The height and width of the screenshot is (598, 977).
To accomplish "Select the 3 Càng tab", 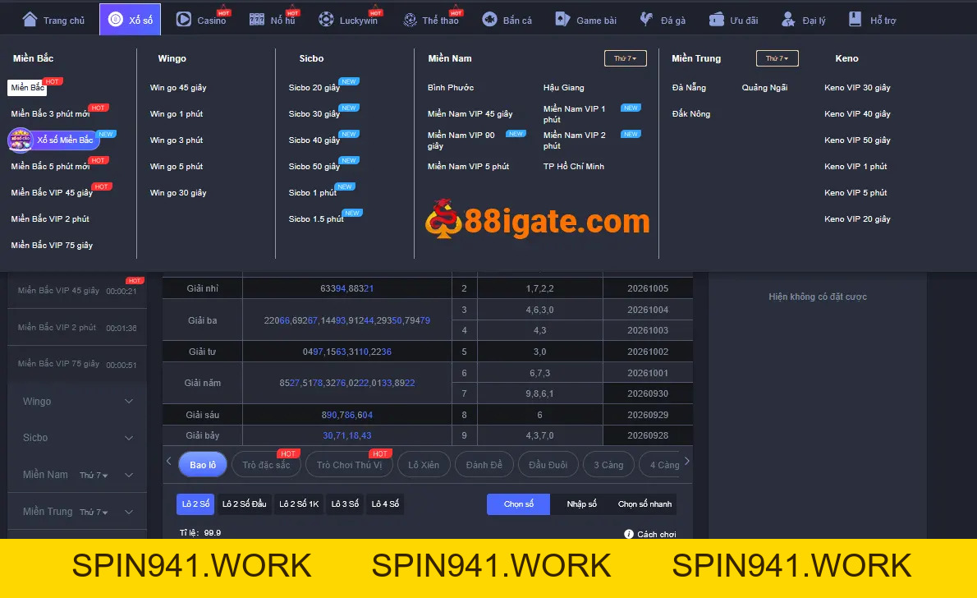I will point(608,465).
